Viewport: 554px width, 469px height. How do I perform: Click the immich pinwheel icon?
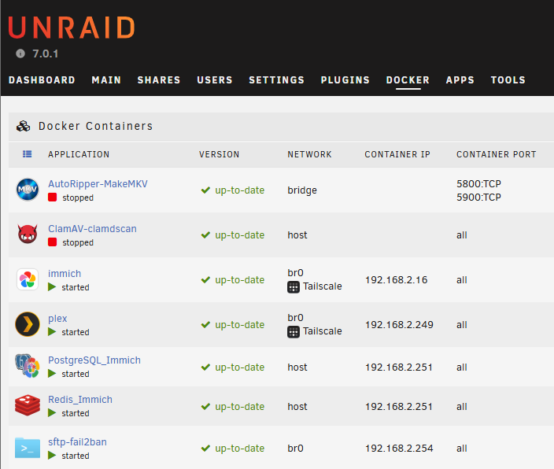28,279
